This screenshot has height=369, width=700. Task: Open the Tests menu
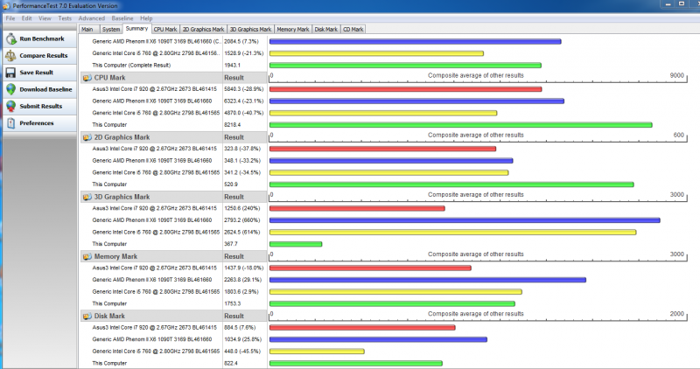[x=65, y=17]
